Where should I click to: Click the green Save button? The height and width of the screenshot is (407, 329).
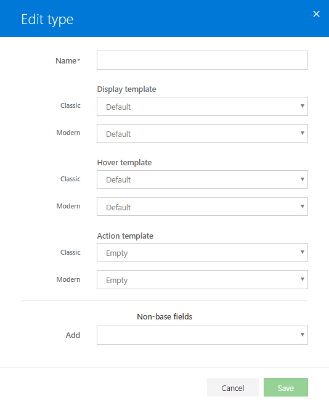(x=286, y=387)
